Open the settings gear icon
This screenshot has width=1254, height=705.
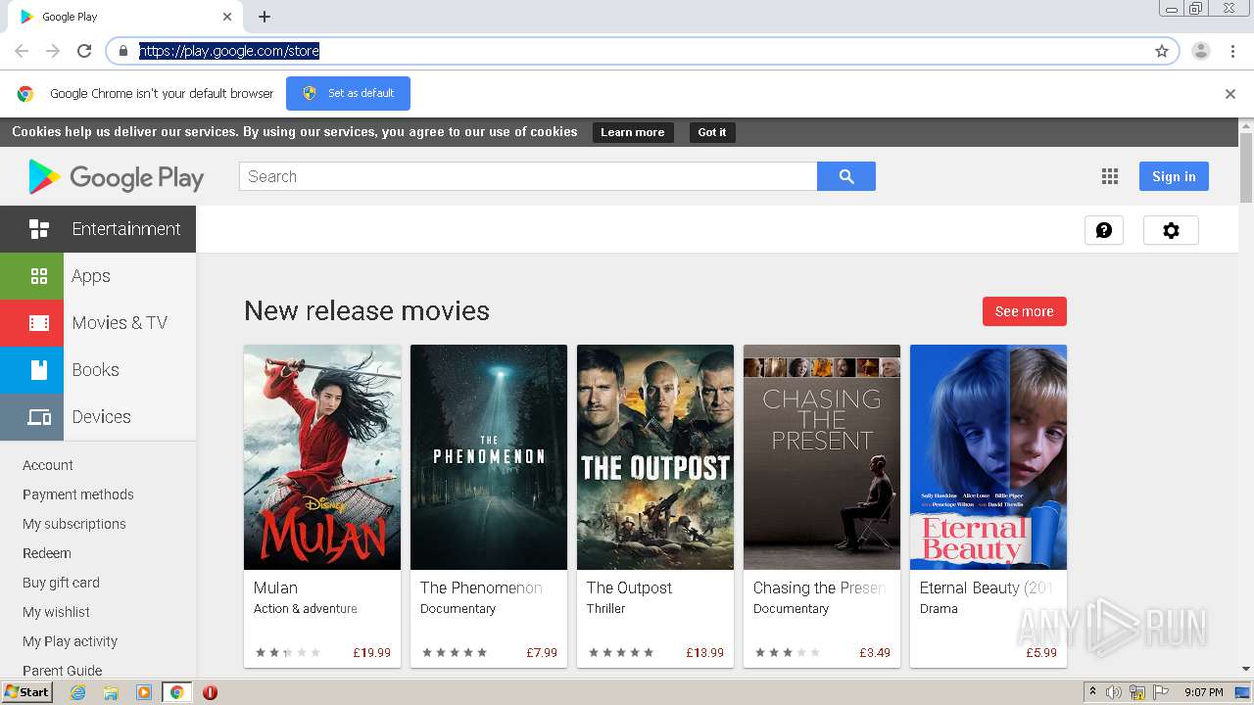point(1171,230)
